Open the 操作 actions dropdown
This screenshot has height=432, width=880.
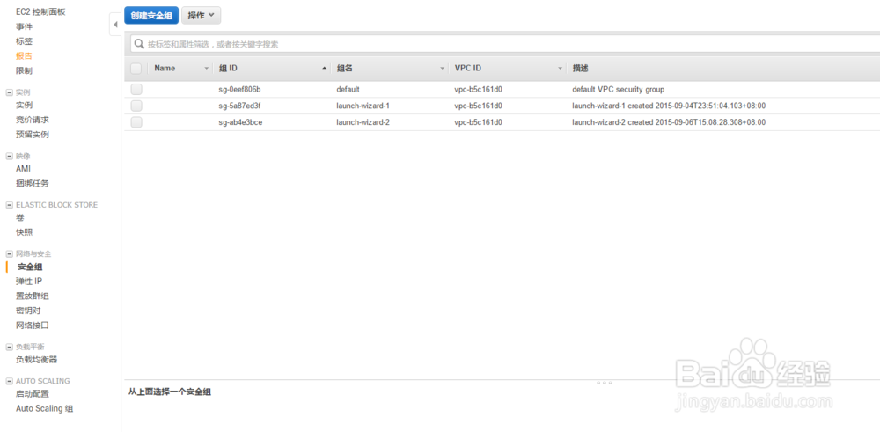[x=201, y=16]
